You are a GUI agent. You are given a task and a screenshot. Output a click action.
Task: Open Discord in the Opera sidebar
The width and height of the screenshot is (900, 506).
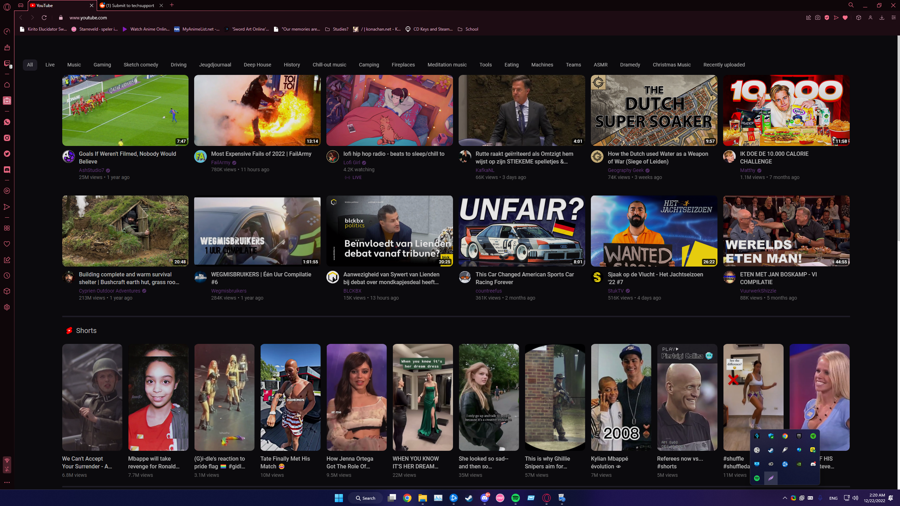(x=7, y=169)
